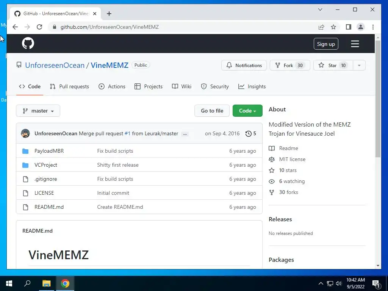Bookmark this page with star icon
The image size is (388, 291).
coord(333,27)
